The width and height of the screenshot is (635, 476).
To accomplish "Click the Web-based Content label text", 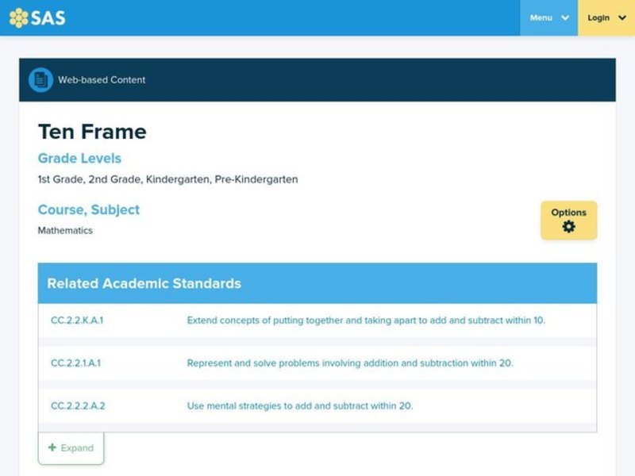I will point(101,79).
